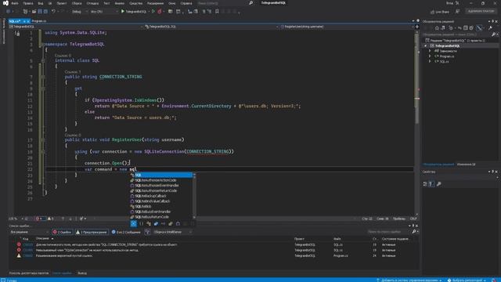The height and width of the screenshot is (282, 501).
Task: Switch to the Program.cs editor tab
Action: pyautogui.click(x=38, y=21)
